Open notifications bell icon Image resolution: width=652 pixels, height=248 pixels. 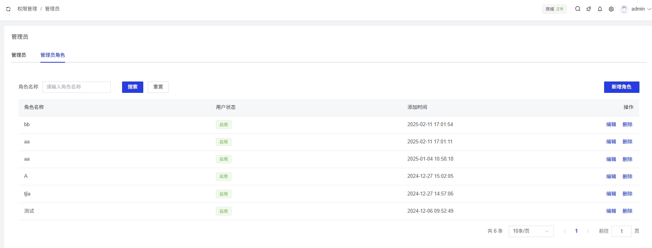[600, 9]
